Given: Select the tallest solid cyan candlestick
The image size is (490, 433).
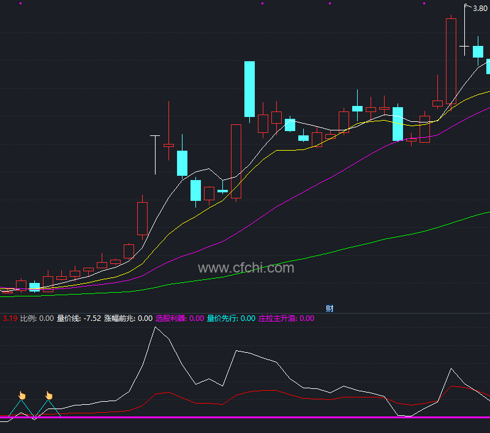Looking at the screenshot, I should tap(249, 89).
